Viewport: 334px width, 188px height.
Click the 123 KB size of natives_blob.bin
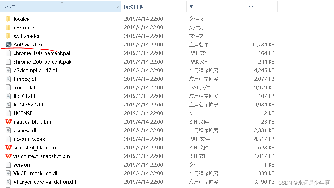coord(266,122)
